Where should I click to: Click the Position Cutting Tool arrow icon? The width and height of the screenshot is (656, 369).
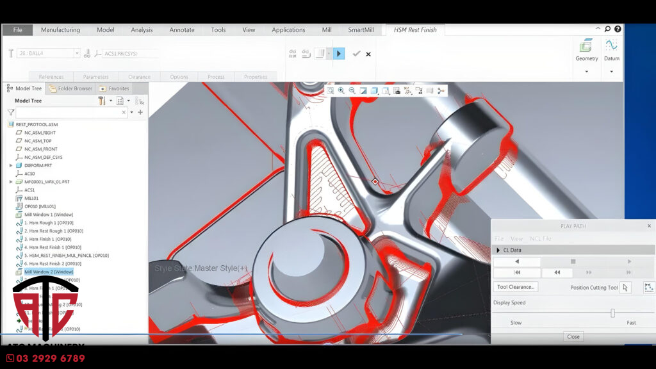pos(626,288)
